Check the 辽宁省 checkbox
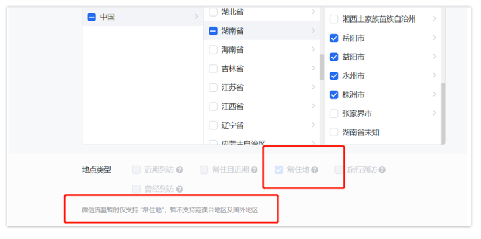This screenshot has width=481, height=239. [x=213, y=126]
